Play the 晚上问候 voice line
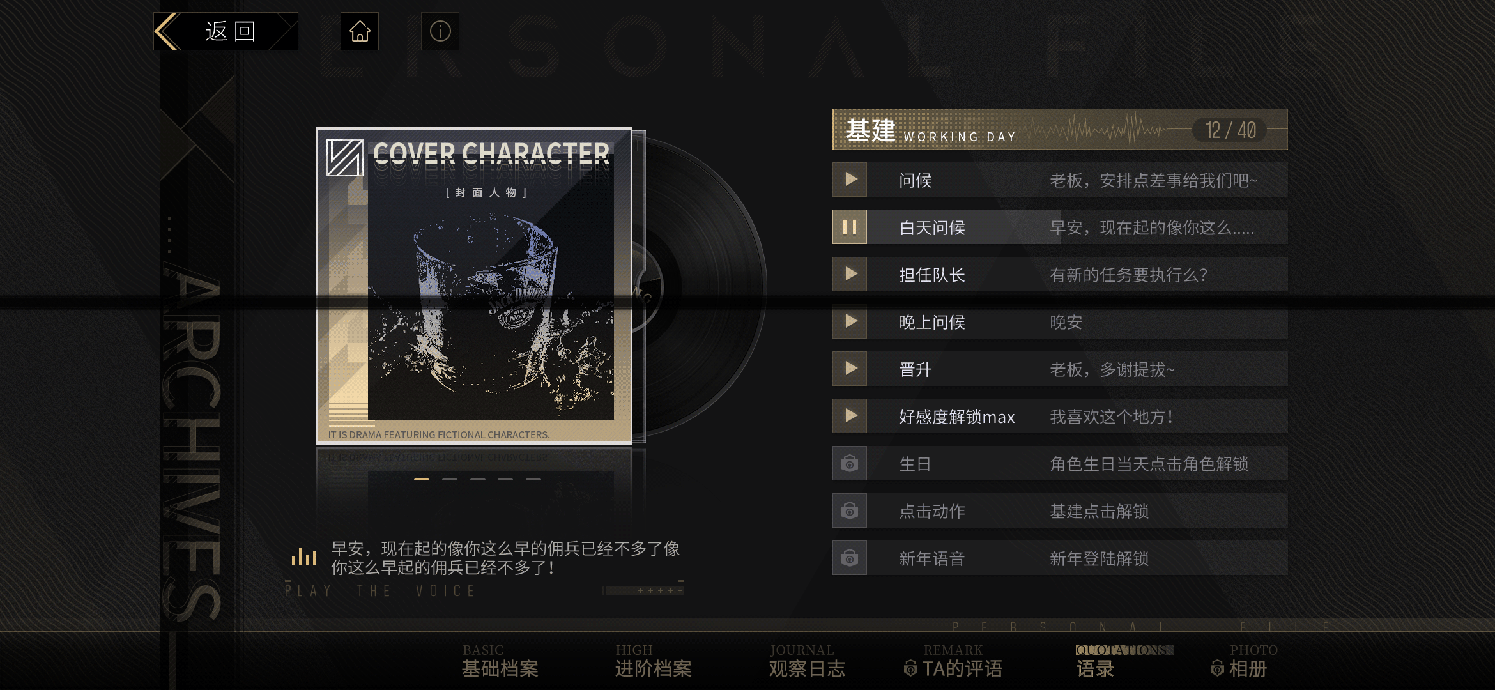This screenshot has height=690, width=1495. click(x=850, y=321)
